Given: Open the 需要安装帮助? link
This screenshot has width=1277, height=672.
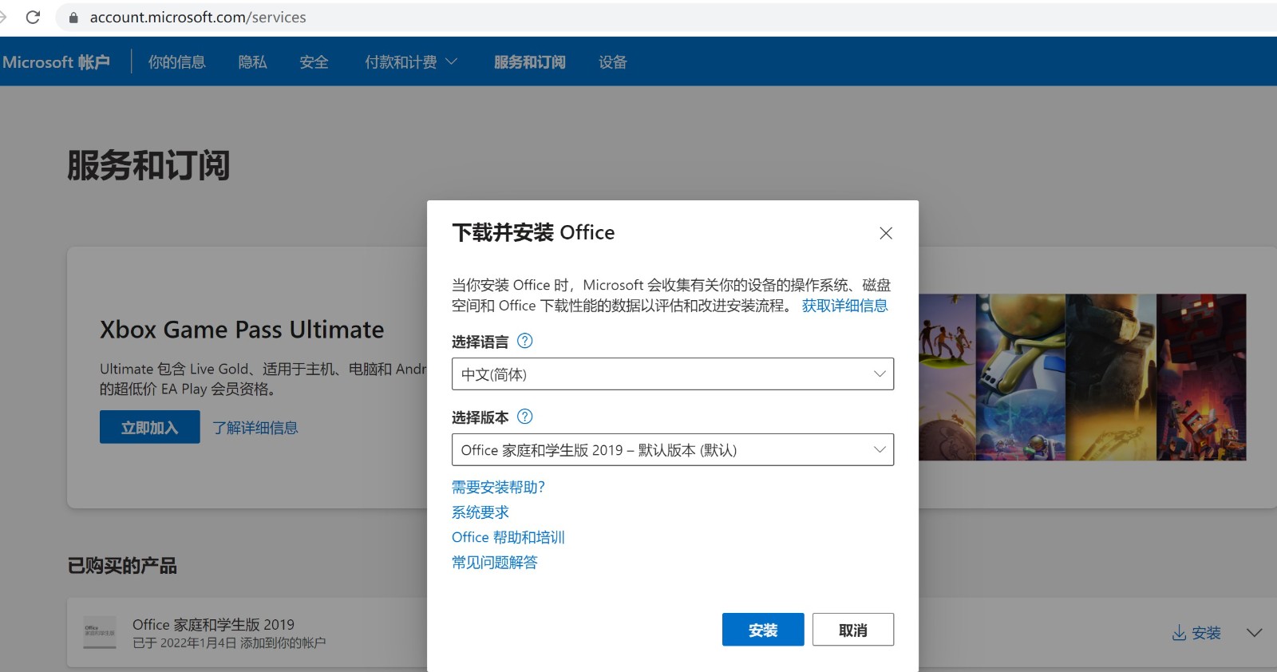Looking at the screenshot, I should 498,488.
